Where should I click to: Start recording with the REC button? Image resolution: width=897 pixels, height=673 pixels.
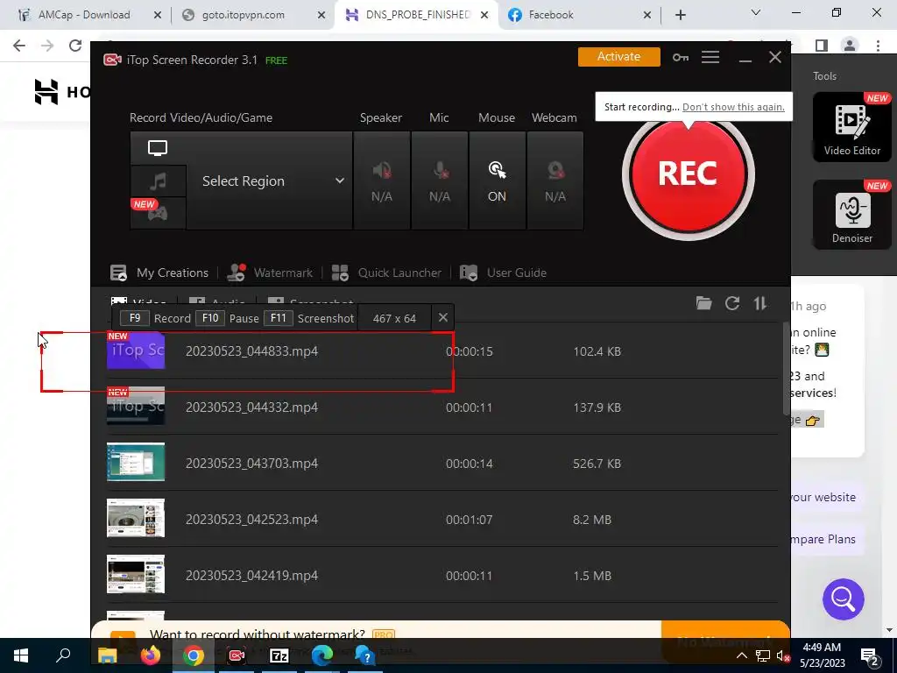pyautogui.click(x=688, y=174)
